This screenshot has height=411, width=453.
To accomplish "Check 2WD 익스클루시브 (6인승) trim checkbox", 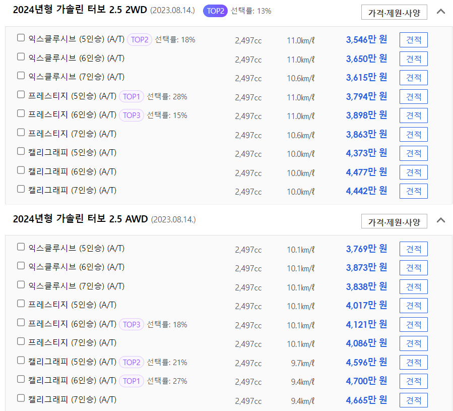I will (21, 56).
